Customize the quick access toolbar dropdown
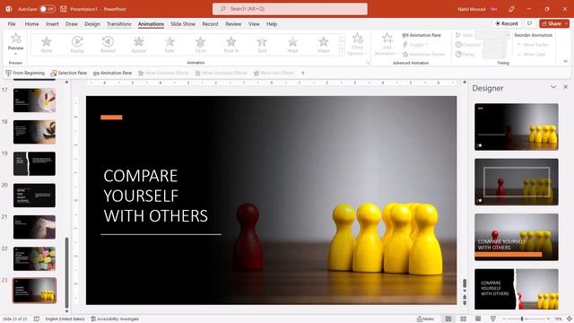Viewport: 574px width, 323px height. (x=303, y=73)
